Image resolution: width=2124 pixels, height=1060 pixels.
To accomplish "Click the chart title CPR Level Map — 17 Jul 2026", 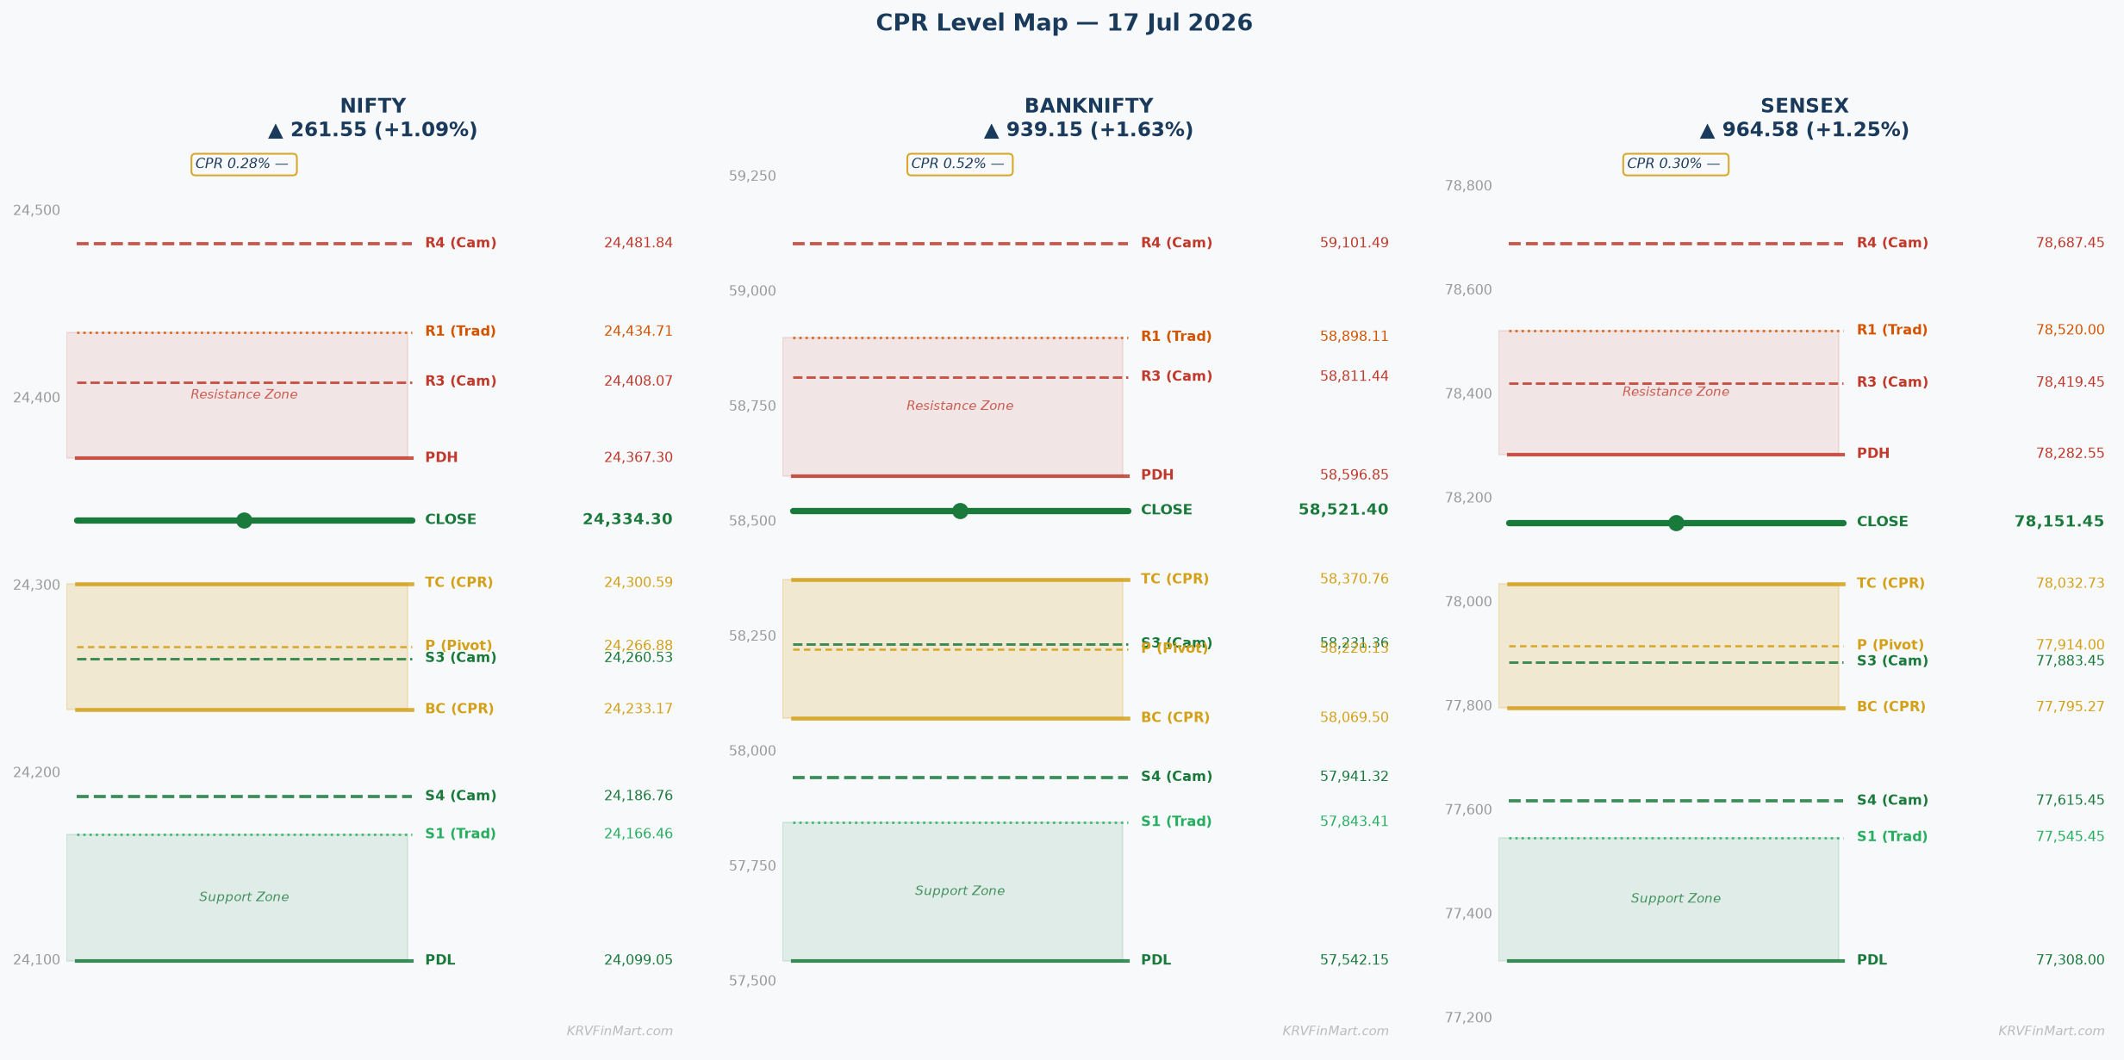I will 1064,23.
